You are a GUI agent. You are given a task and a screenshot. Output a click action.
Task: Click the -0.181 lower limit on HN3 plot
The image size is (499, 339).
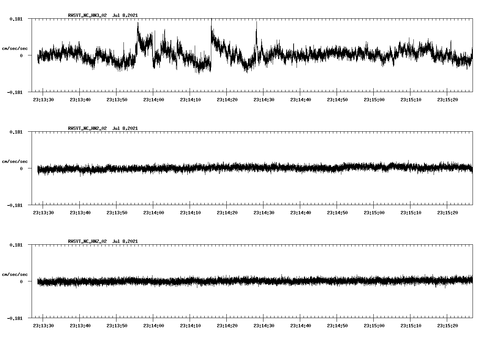point(15,92)
